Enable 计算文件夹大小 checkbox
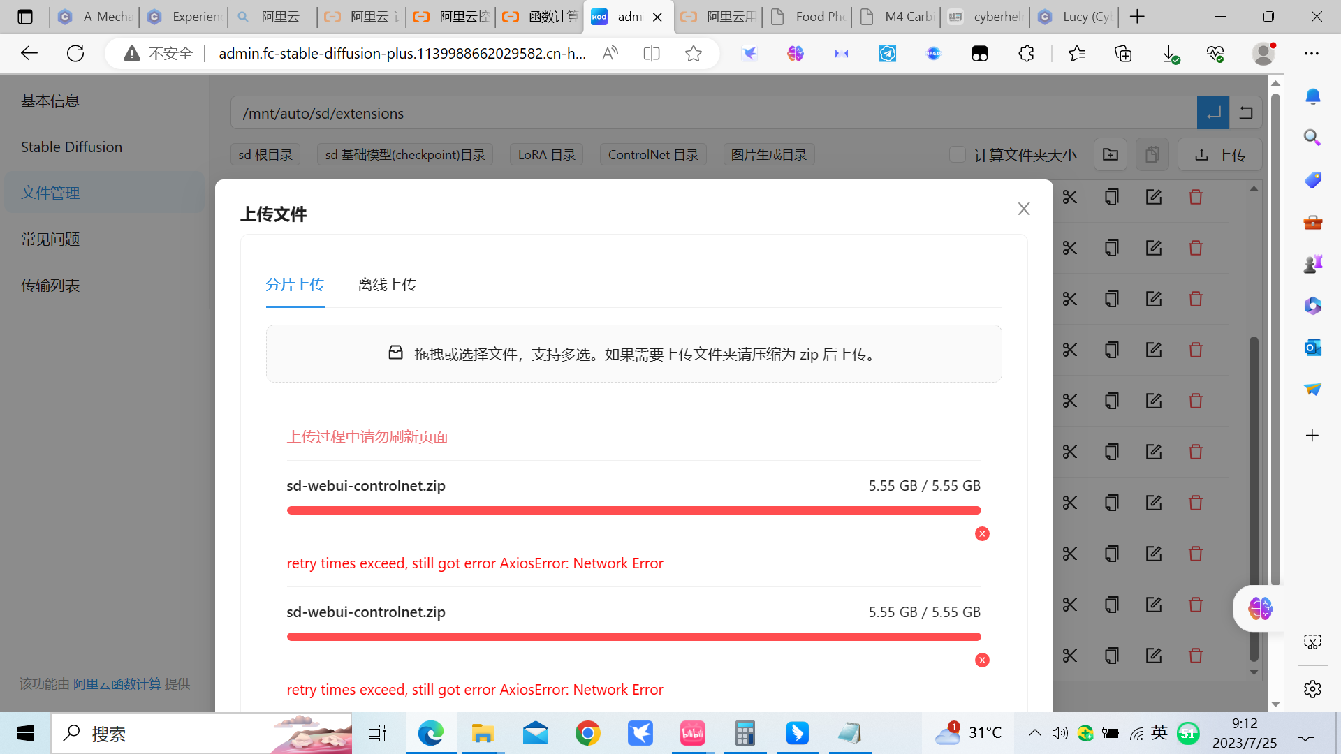The image size is (1341, 754). pyautogui.click(x=958, y=154)
